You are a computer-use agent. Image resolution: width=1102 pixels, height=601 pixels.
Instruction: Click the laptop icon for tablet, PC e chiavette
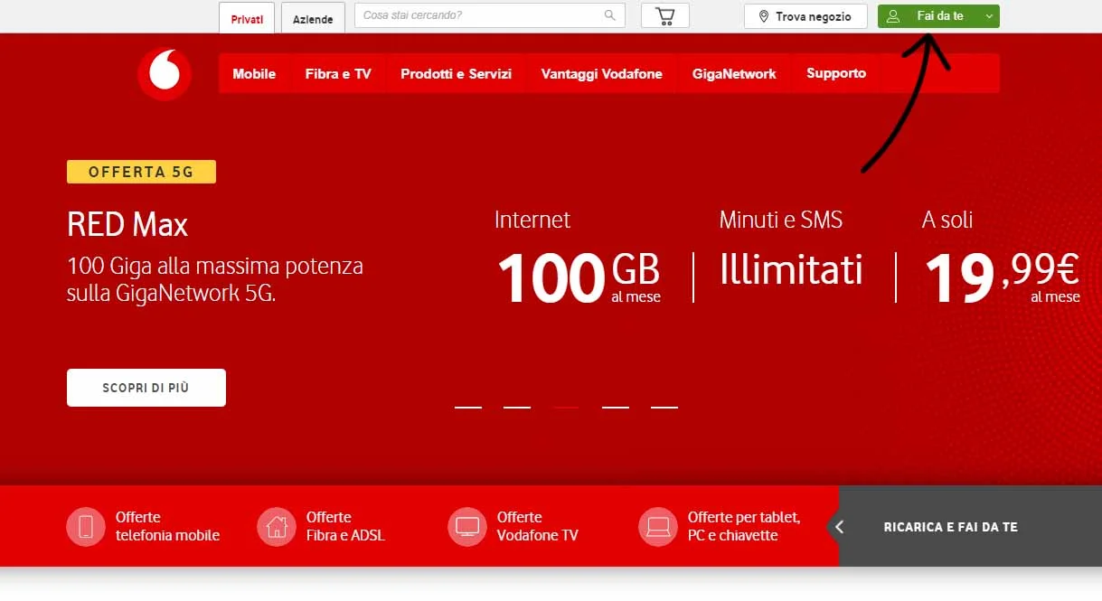[658, 526]
